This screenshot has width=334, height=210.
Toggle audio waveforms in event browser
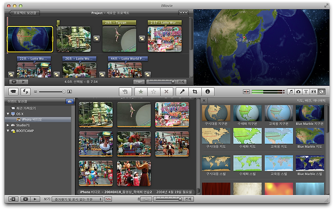108,199
